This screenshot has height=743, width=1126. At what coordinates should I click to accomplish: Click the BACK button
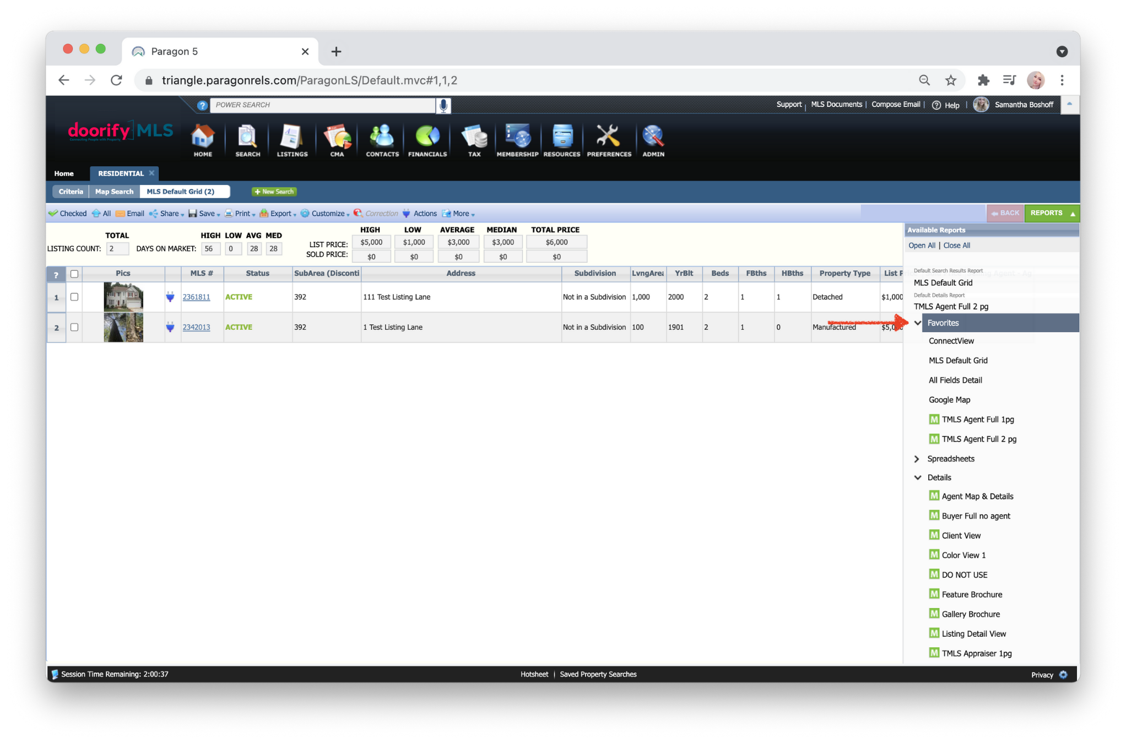point(1005,213)
